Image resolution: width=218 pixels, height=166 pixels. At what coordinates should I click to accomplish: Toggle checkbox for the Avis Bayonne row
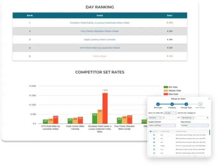click(154, 149)
